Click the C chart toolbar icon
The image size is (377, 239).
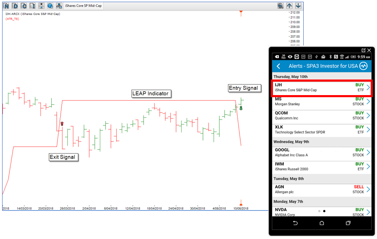coord(24,6)
